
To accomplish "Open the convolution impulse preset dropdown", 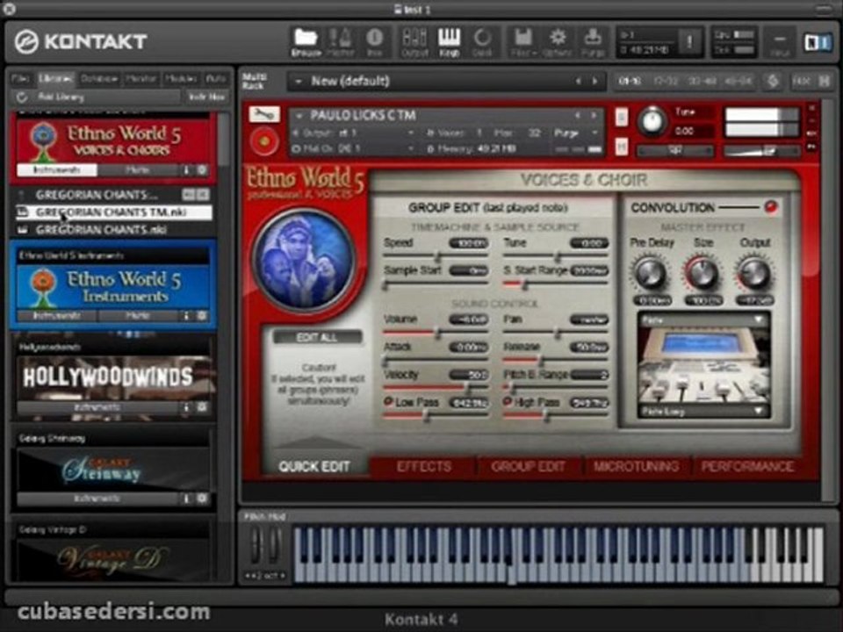I will click(704, 412).
